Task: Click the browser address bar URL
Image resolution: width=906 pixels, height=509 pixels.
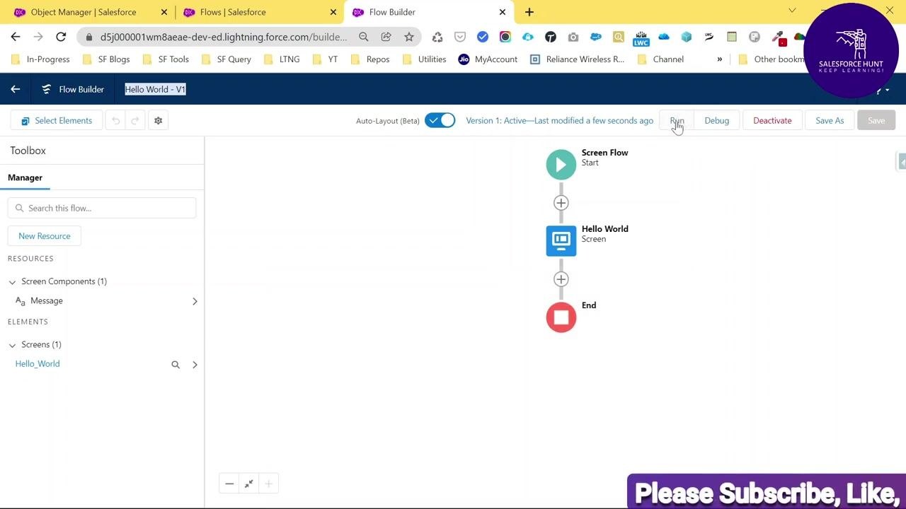Action: coord(224,37)
